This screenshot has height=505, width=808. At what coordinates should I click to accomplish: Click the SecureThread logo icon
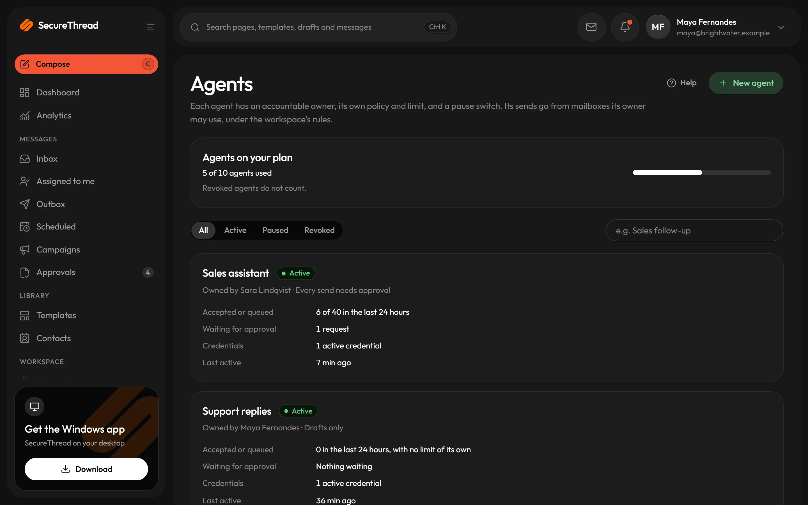click(26, 25)
